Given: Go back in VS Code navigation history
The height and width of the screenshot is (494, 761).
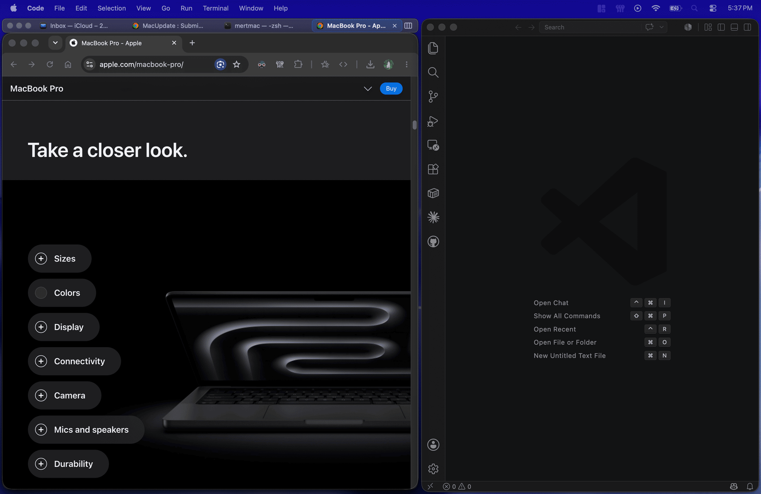Looking at the screenshot, I should coord(518,27).
